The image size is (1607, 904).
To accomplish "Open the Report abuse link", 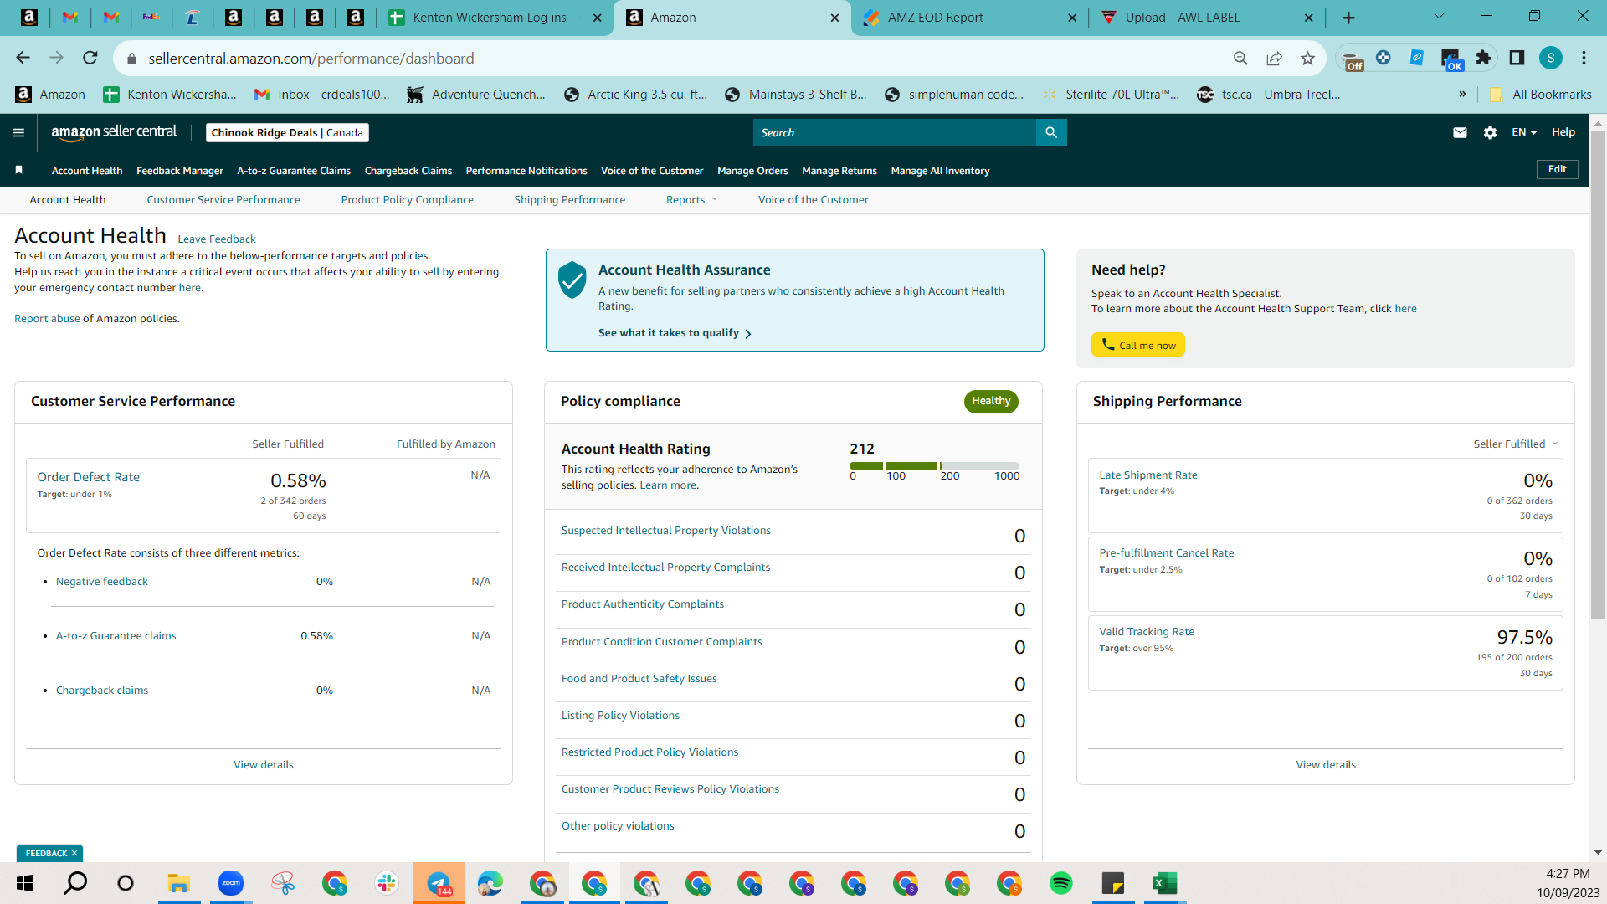I will tap(47, 319).
